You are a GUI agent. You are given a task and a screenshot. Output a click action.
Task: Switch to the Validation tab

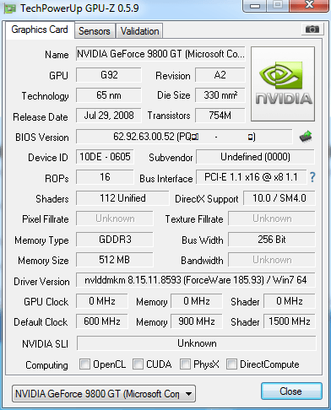click(x=139, y=31)
